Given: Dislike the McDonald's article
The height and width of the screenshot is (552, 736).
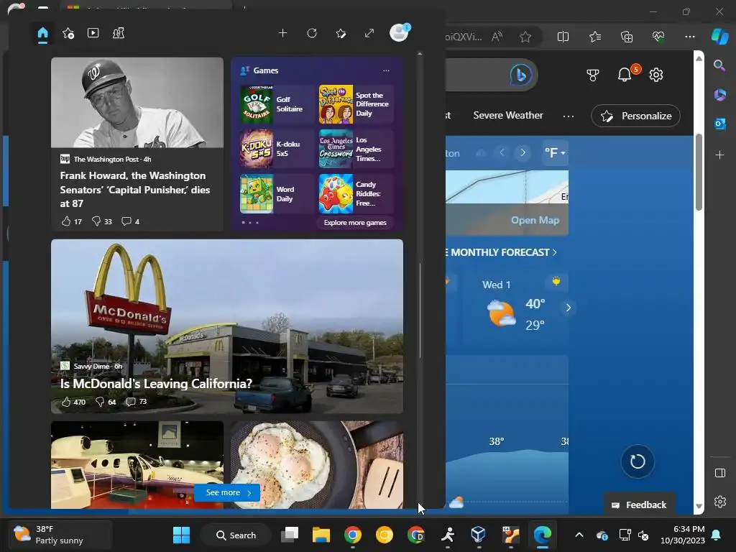Looking at the screenshot, I should [x=106, y=402].
